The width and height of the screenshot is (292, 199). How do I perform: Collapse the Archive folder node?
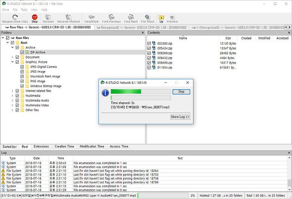pyautogui.click(x=13, y=47)
